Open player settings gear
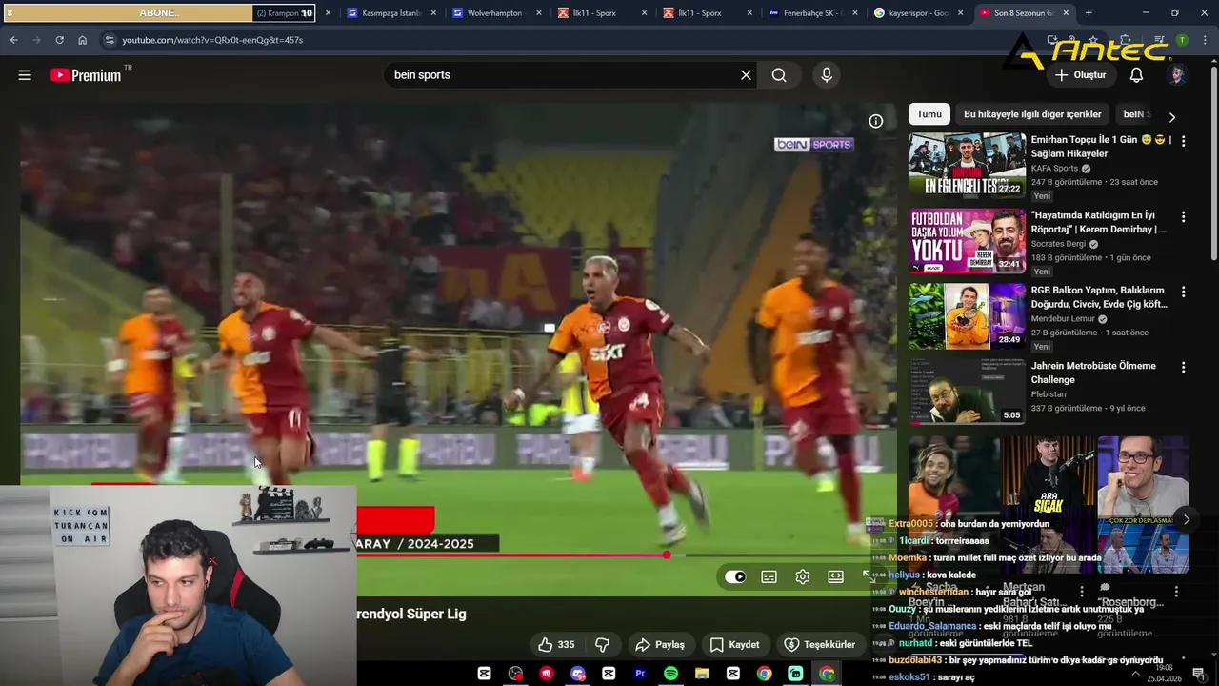Screen dimensions: 1219x686 pos(803,576)
